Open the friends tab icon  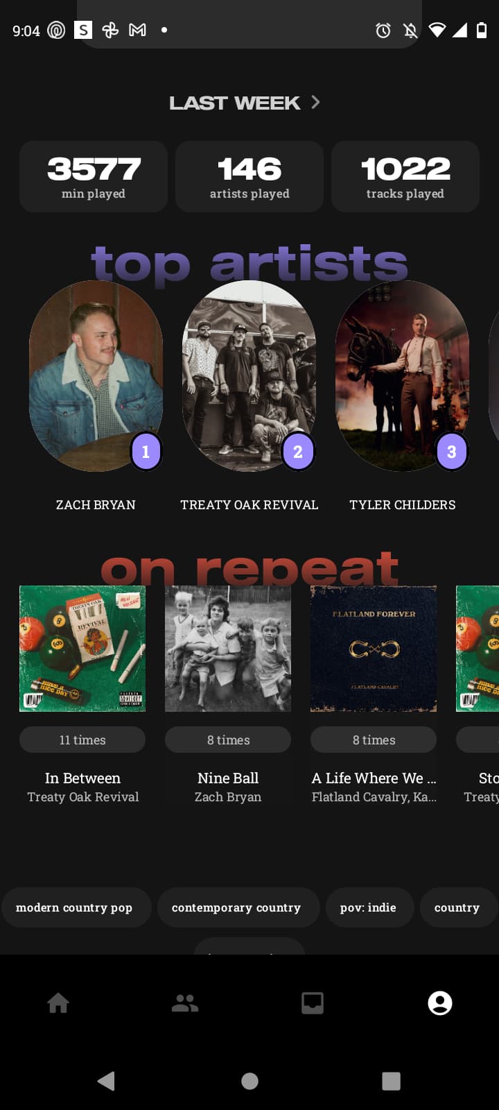click(185, 1003)
